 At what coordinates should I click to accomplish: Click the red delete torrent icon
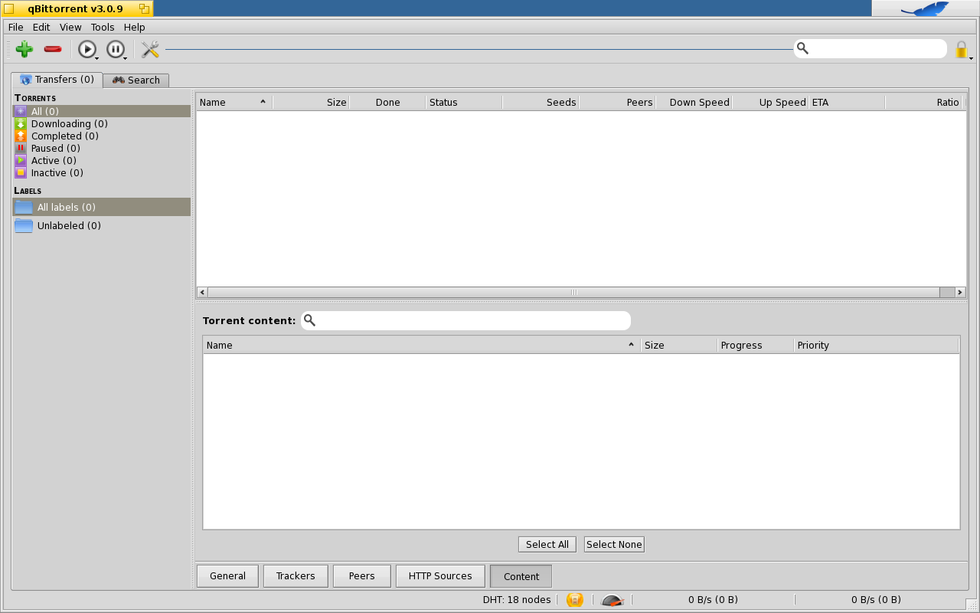[53, 50]
